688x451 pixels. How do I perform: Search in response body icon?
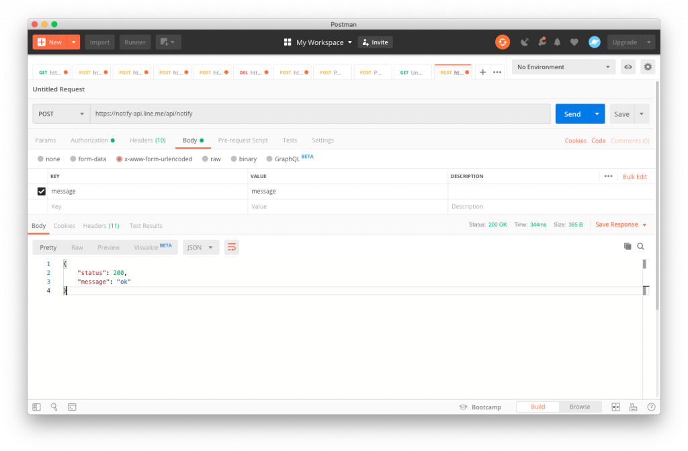tap(640, 247)
